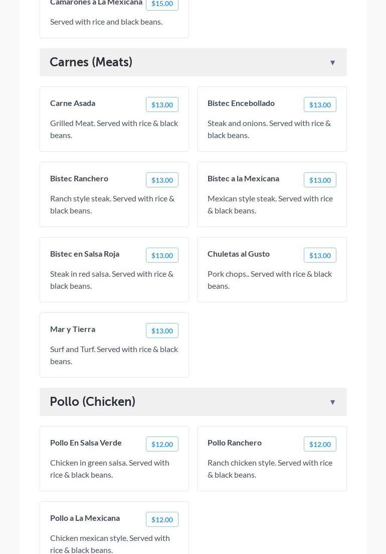The width and height of the screenshot is (386, 554).
Task: Choose Bistec en Salsa Roja
Action: (85, 254)
